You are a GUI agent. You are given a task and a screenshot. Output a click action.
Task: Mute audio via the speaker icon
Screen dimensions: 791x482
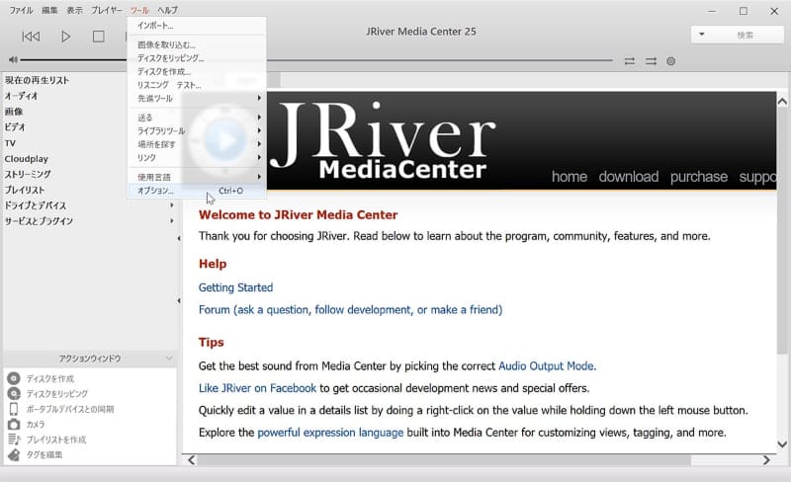[13, 60]
